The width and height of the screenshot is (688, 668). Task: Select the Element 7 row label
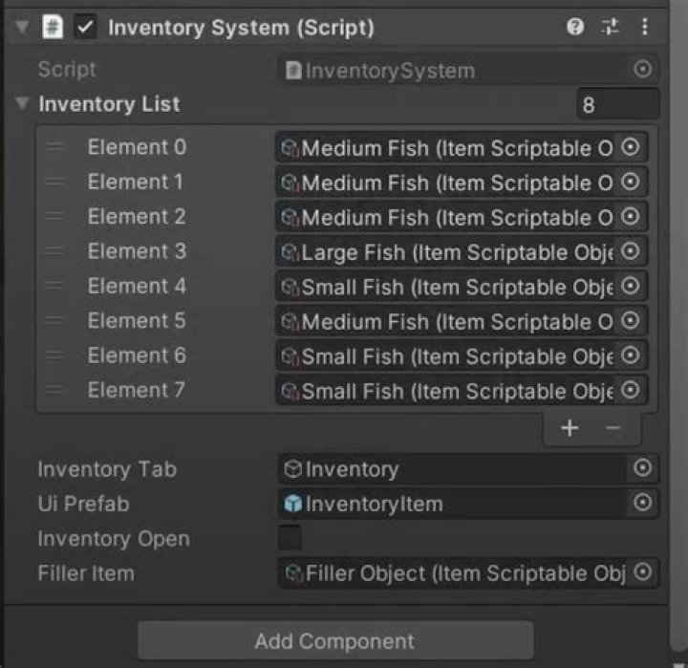(x=137, y=390)
